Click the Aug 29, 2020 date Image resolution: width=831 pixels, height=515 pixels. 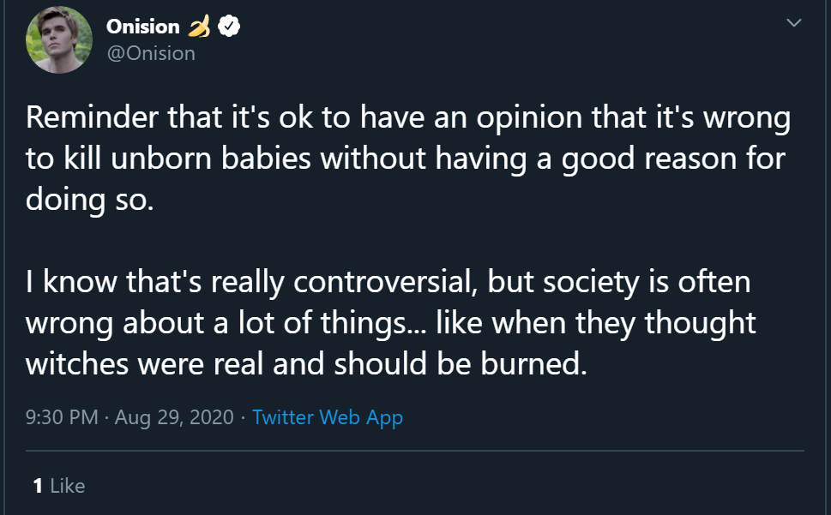(174, 417)
